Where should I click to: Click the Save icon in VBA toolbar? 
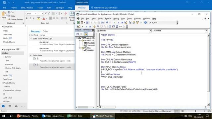coord(87,22)
